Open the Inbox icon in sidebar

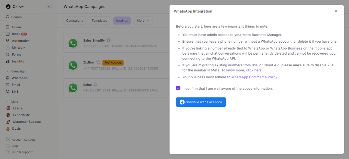8,34
